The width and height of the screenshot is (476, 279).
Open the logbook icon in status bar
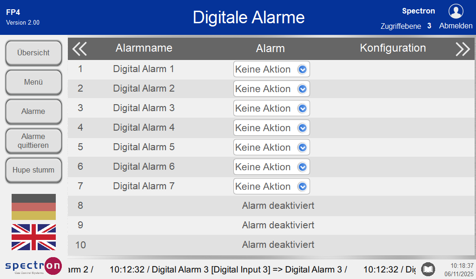click(428, 269)
